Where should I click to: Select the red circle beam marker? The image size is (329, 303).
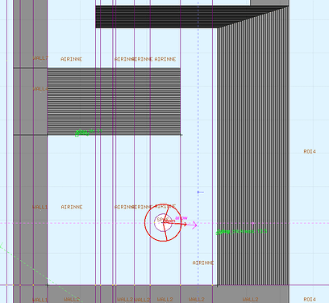[x=163, y=222]
